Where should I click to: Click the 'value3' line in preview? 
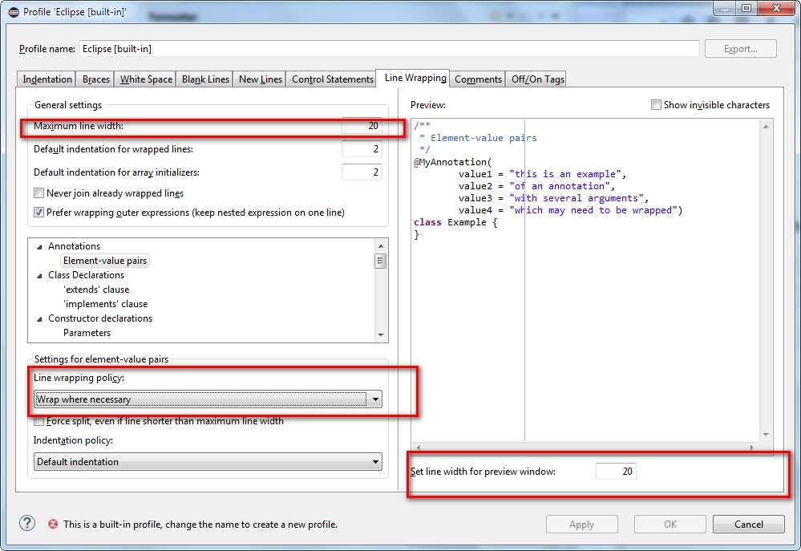(553, 198)
